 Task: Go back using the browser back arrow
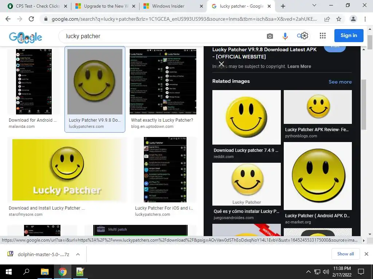tap(8, 19)
